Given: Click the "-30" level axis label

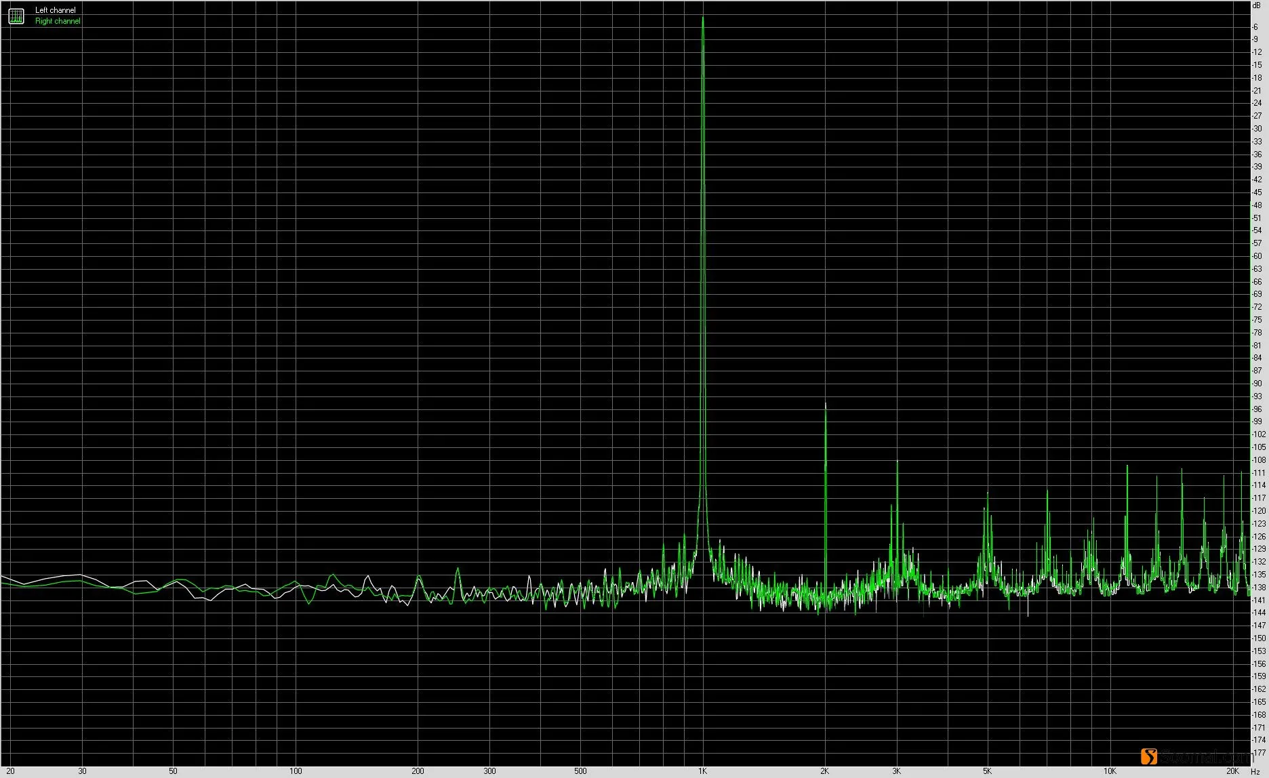Looking at the screenshot, I should coord(1257,129).
